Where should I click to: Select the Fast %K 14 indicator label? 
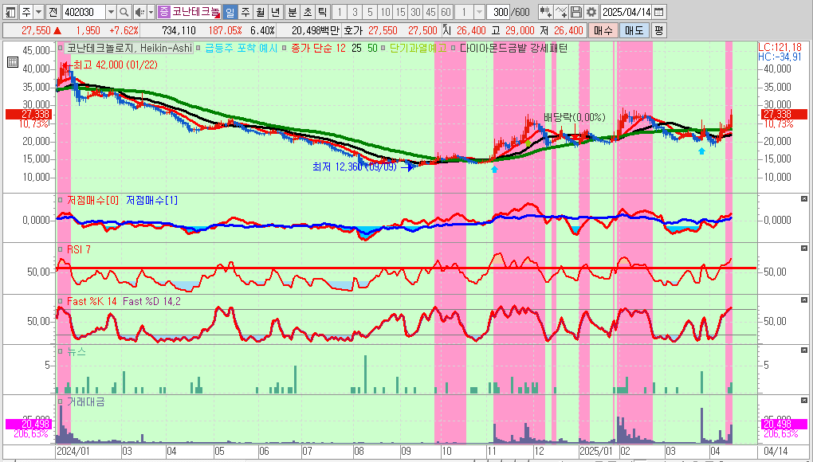91,301
